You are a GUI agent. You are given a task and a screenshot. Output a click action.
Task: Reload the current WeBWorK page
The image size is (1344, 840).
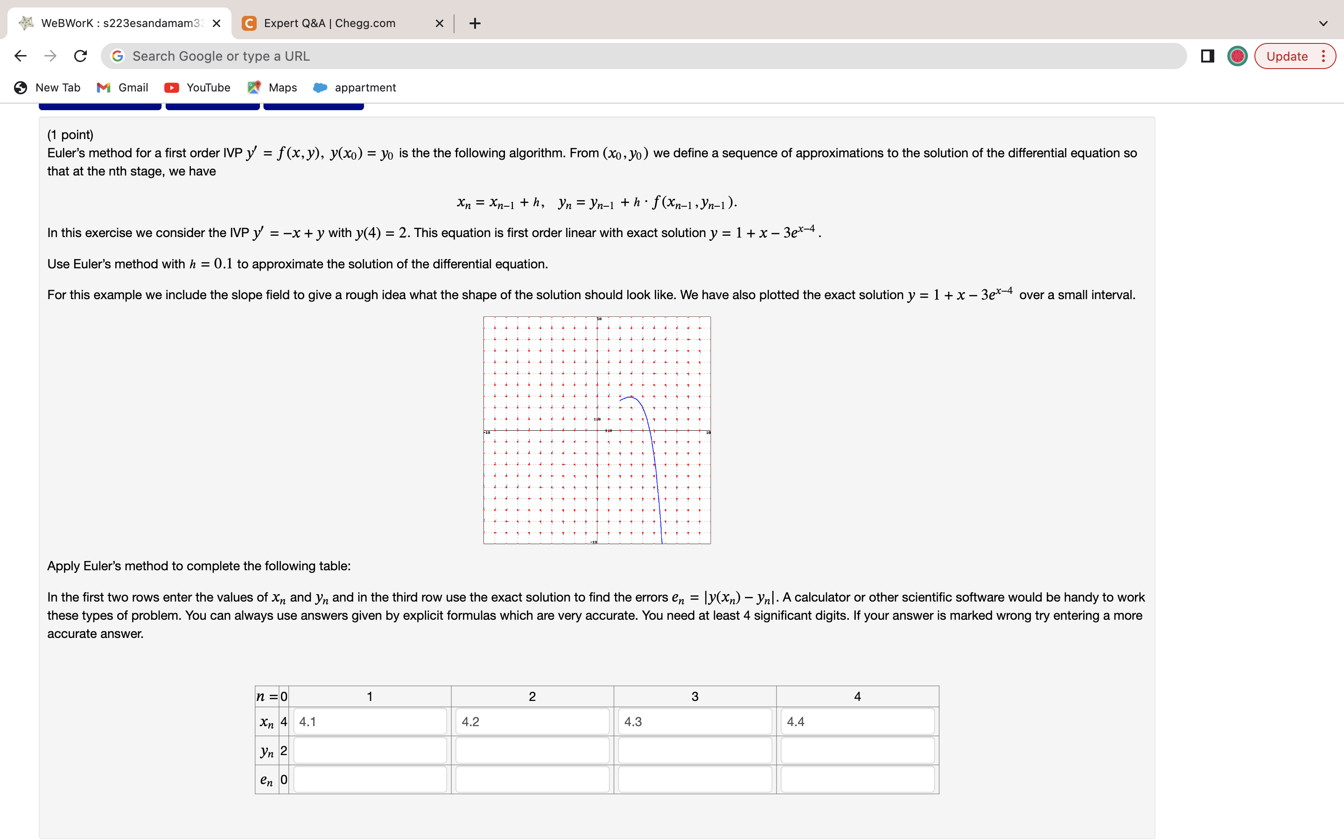pos(80,56)
